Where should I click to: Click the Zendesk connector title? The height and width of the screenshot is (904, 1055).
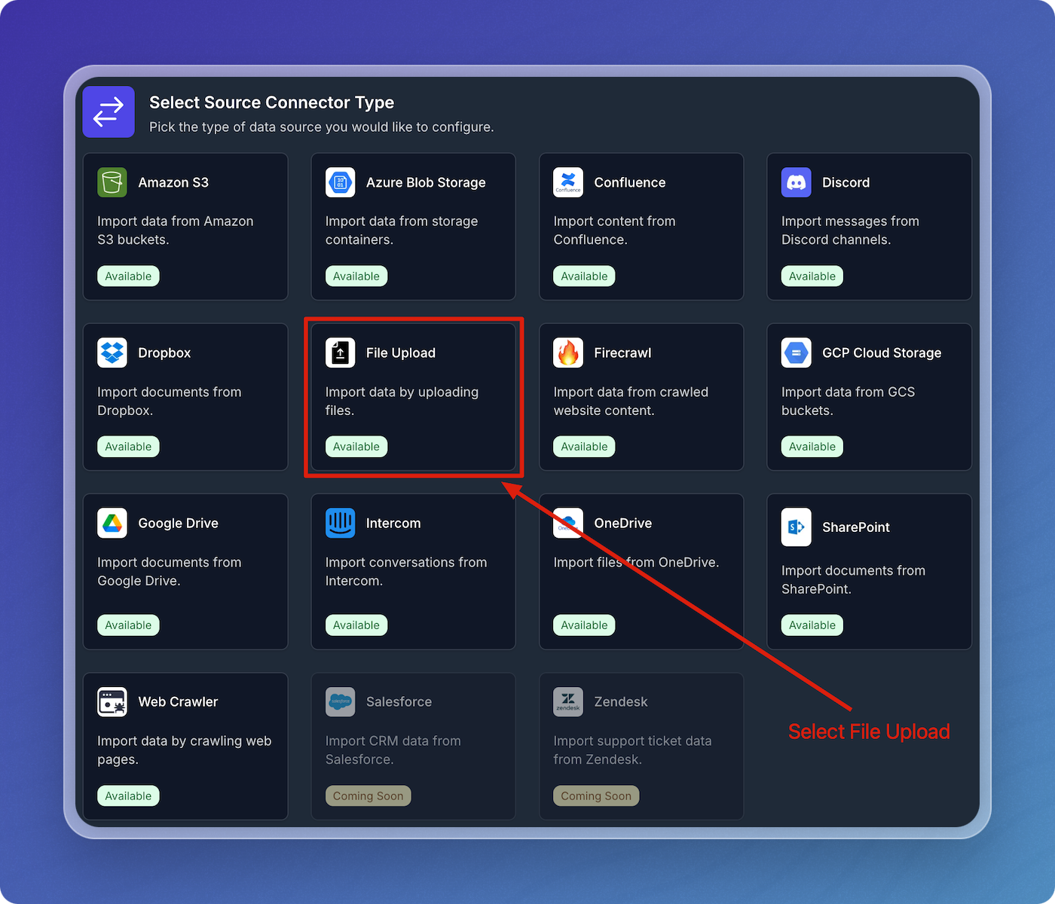point(621,701)
